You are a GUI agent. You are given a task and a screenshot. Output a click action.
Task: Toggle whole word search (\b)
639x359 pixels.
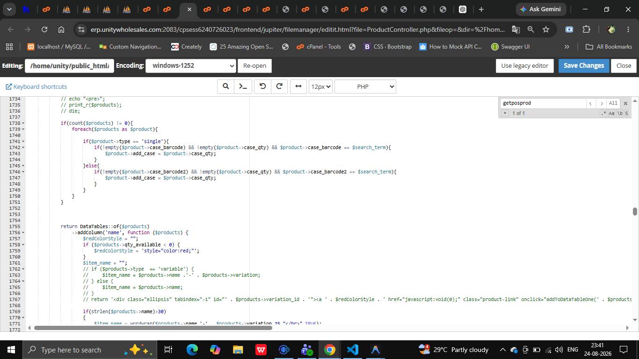(x=620, y=114)
